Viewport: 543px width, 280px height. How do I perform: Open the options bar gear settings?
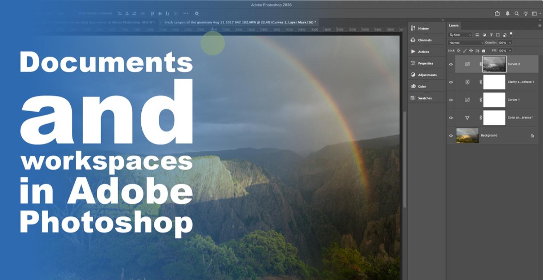click(197, 13)
